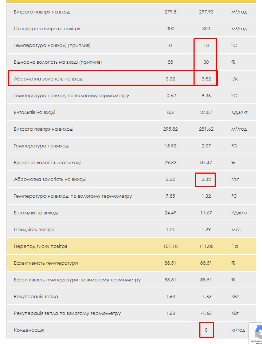Select 3.82 in the "Абсолютна вологість на вході" row
The width and height of the screenshot is (262, 344).
pos(206,79)
